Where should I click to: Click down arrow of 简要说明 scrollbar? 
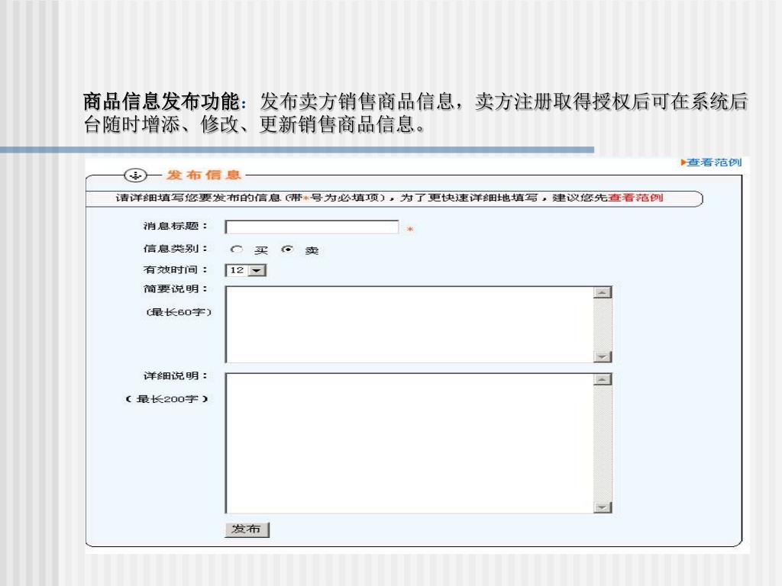click(x=603, y=356)
